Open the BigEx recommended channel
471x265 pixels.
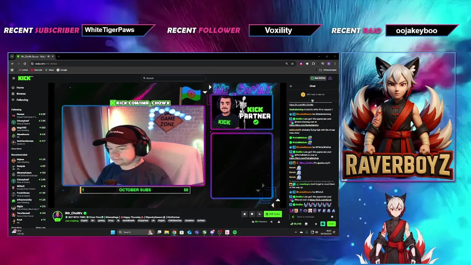click(x=28, y=208)
